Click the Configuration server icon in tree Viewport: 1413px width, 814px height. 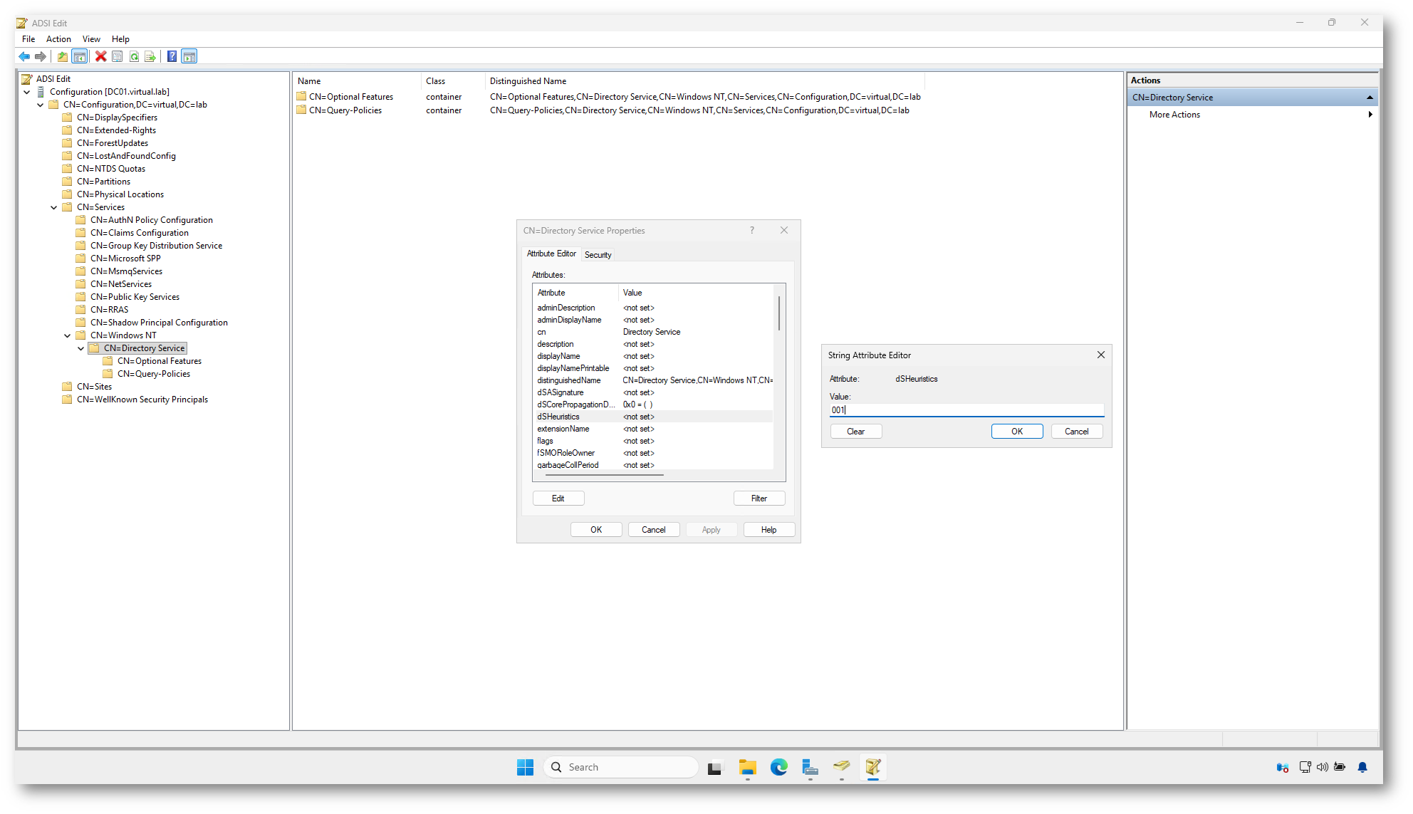tap(41, 92)
